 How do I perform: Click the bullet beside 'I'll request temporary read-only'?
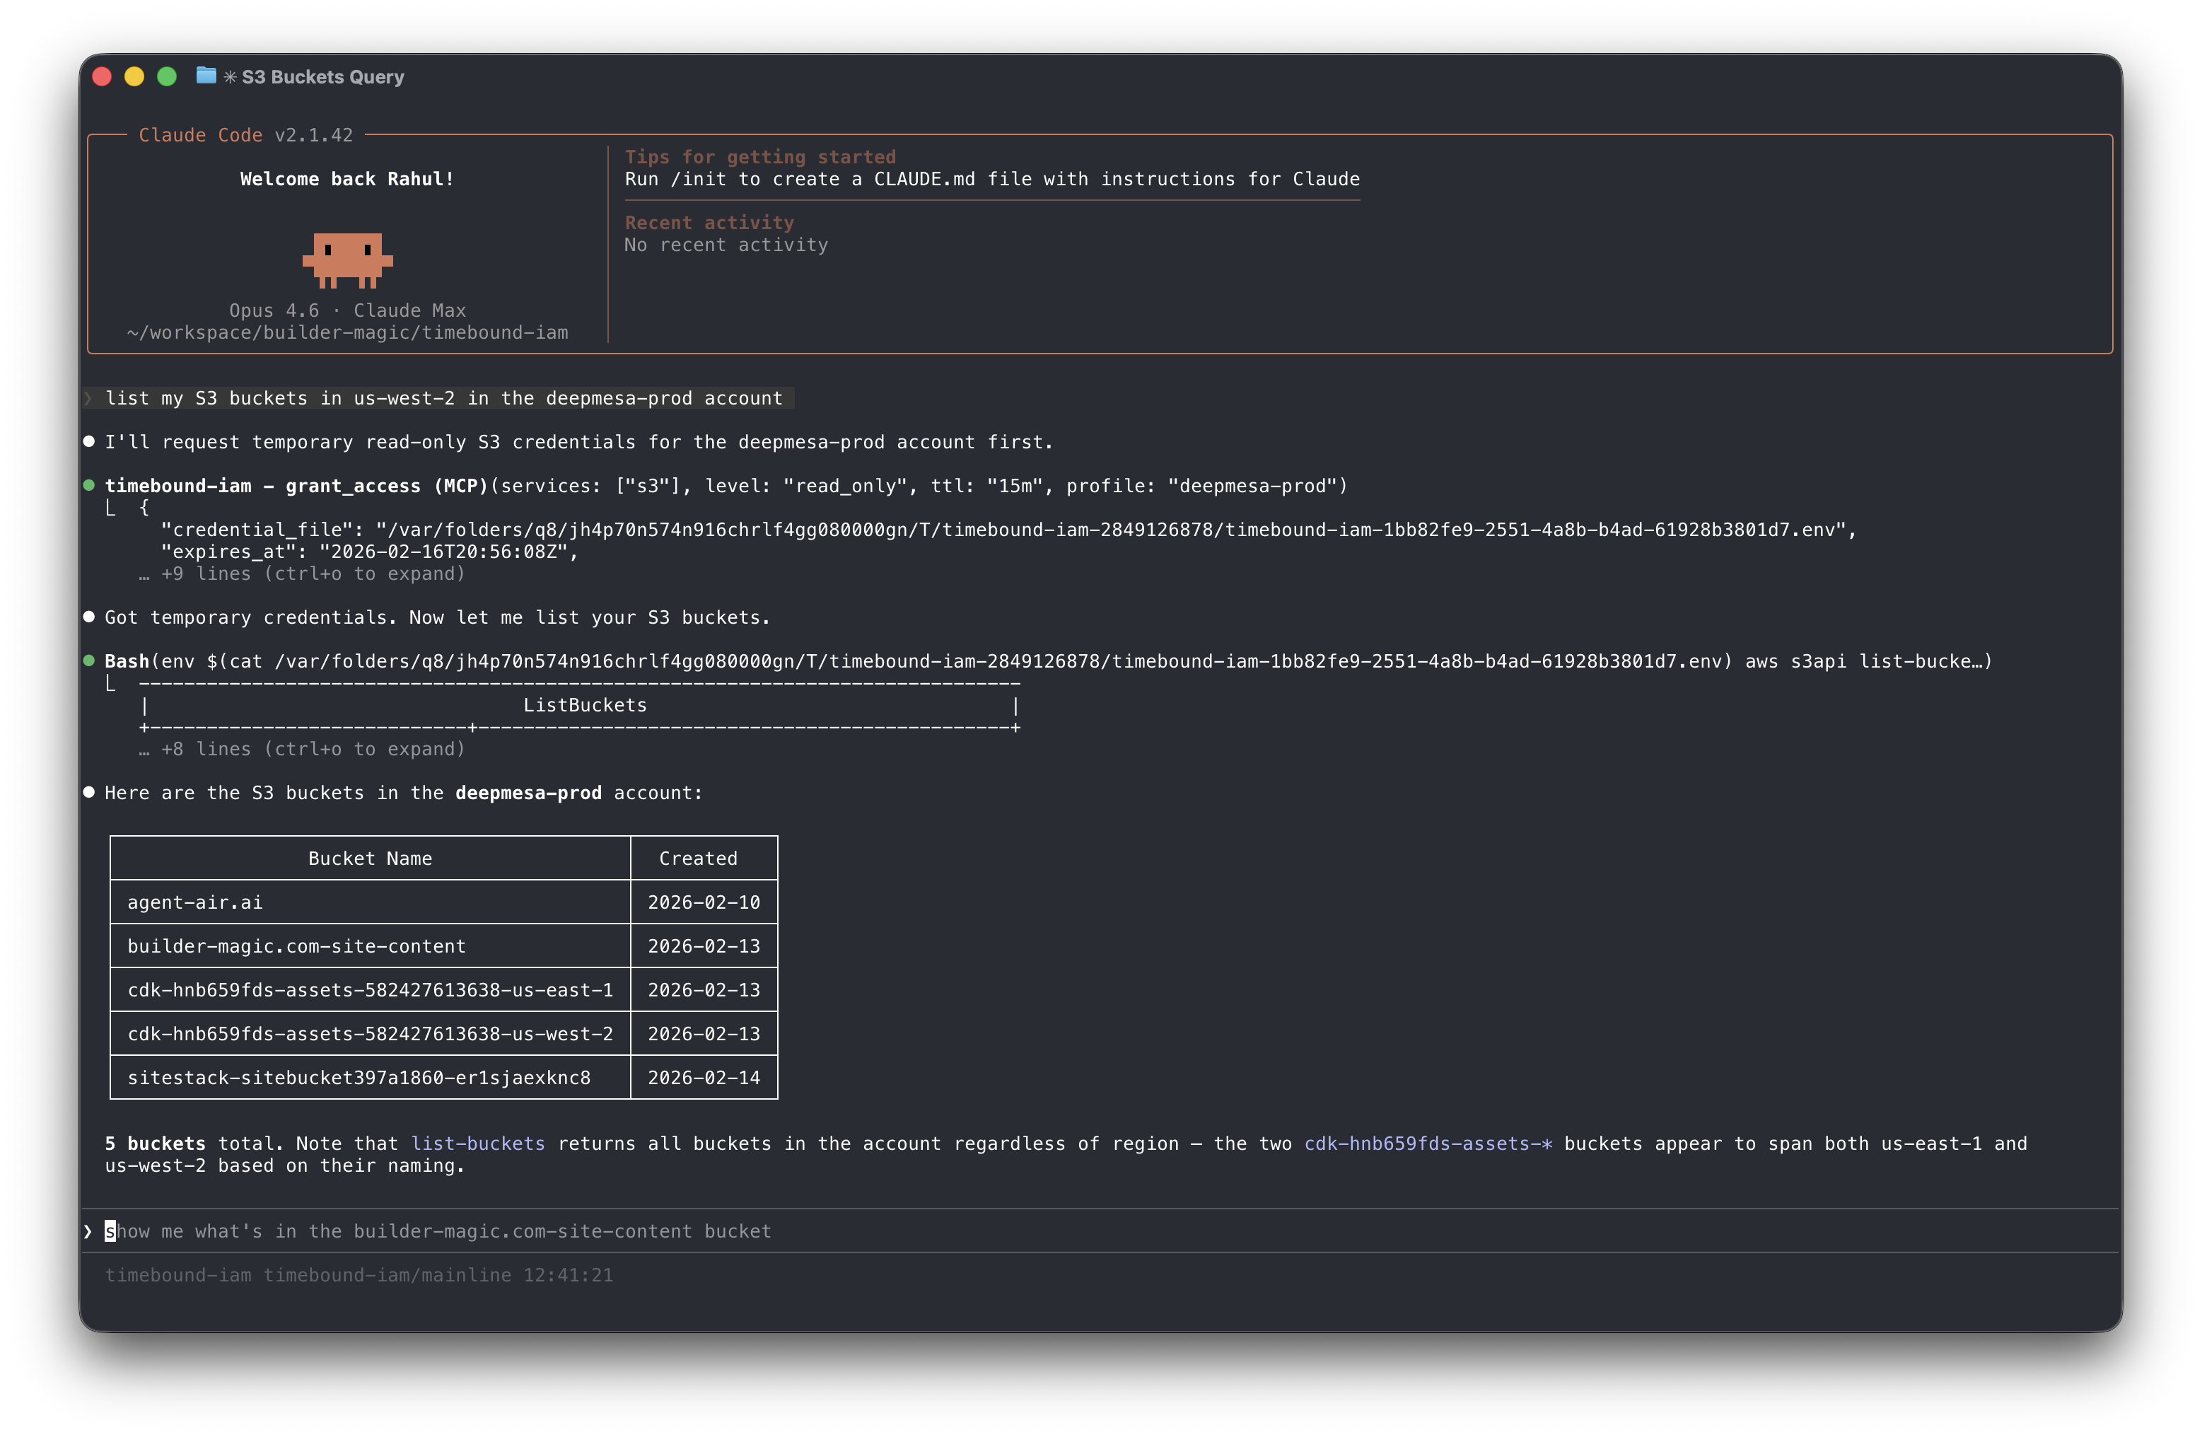click(89, 441)
